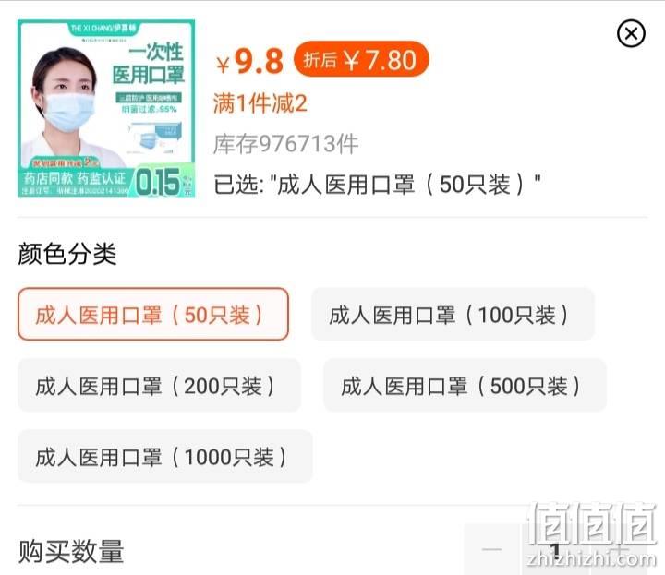Screen dimensions: 665x575
Task: Tap the 购买数量 label
Action: (71, 551)
